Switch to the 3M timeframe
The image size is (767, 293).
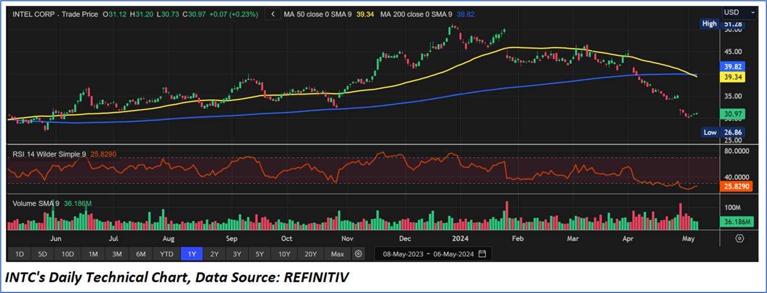tap(117, 254)
